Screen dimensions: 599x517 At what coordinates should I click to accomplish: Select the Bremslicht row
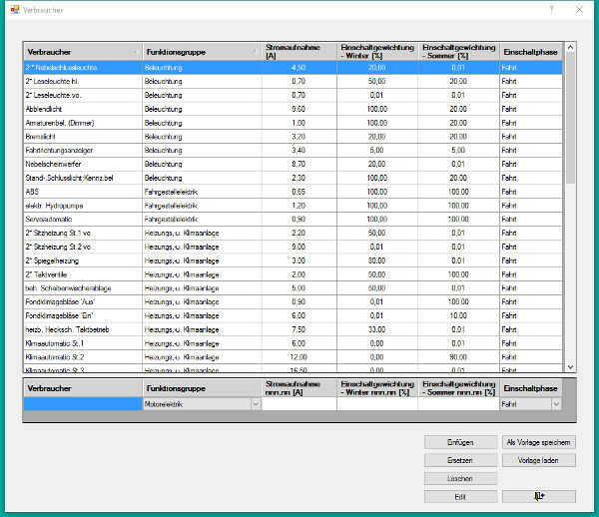tap(293, 137)
